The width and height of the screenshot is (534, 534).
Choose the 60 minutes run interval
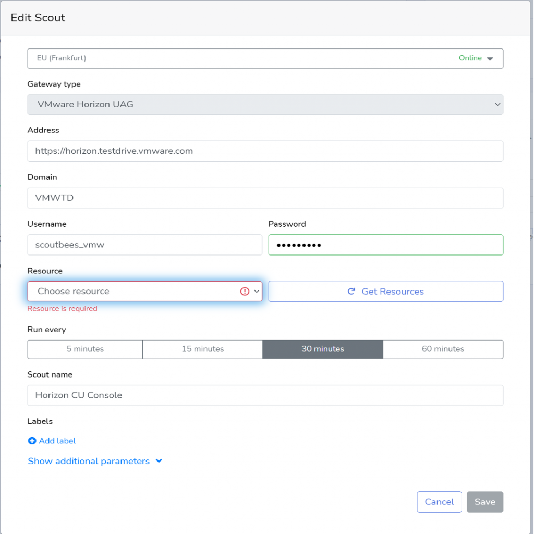(443, 349)
